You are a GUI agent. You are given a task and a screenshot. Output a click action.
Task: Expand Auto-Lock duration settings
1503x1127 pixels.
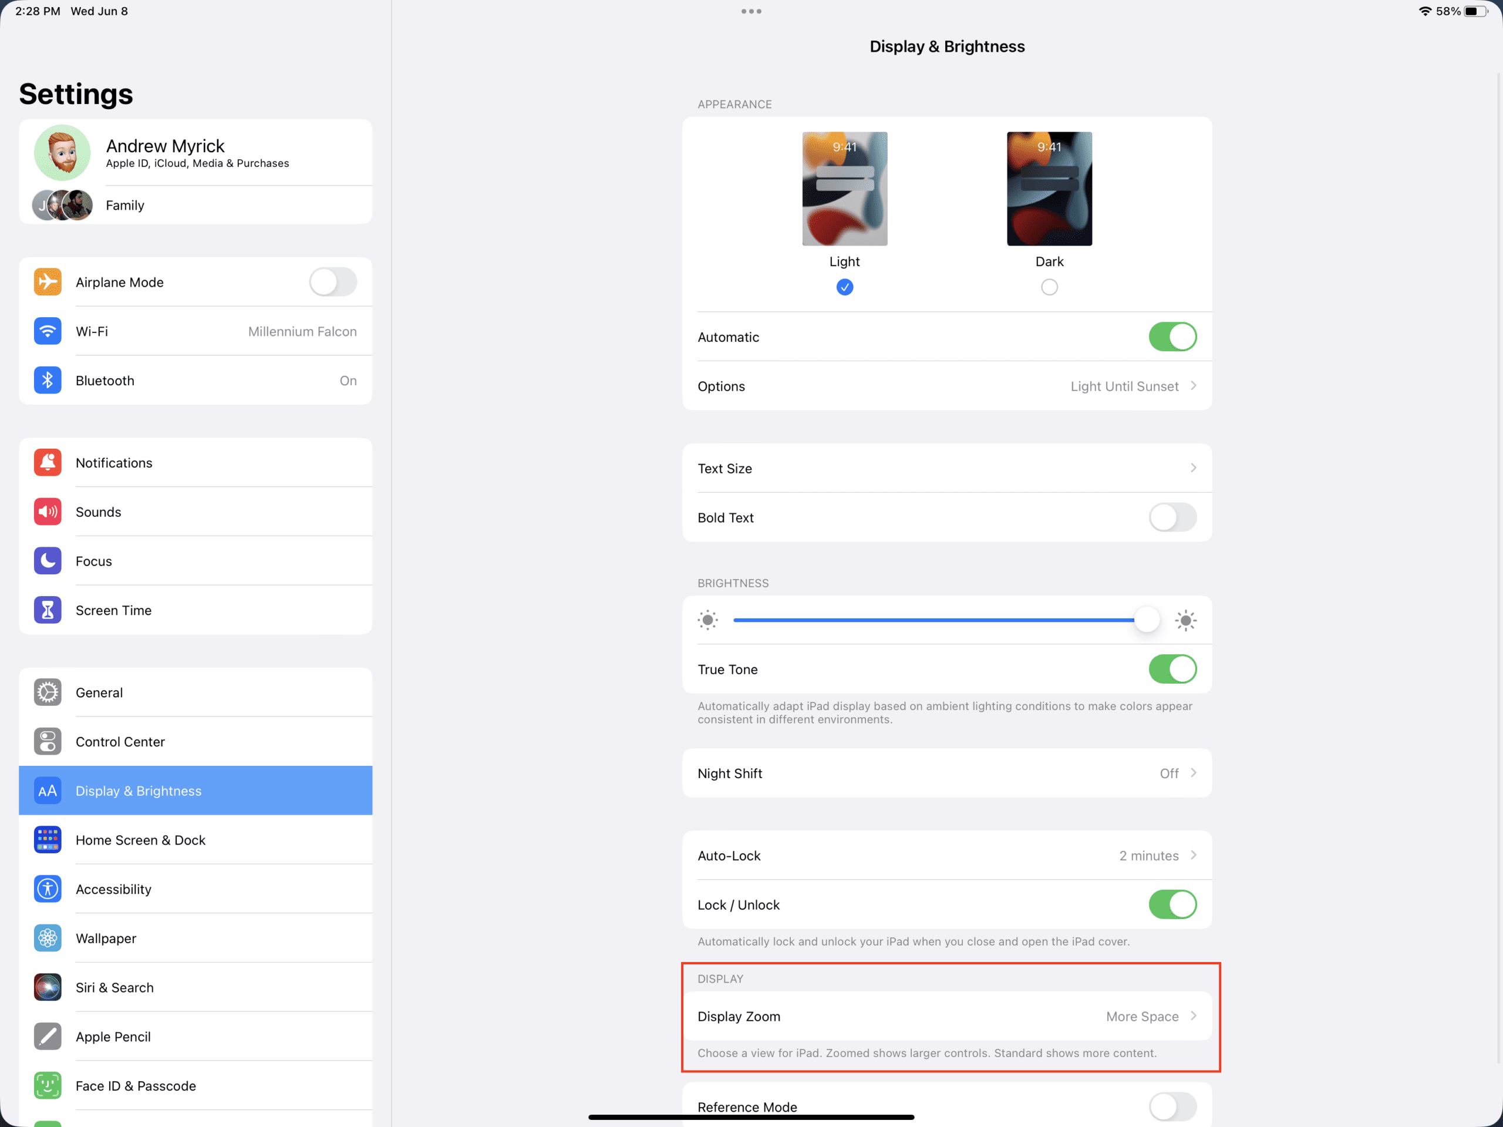(x=946, y=854)
